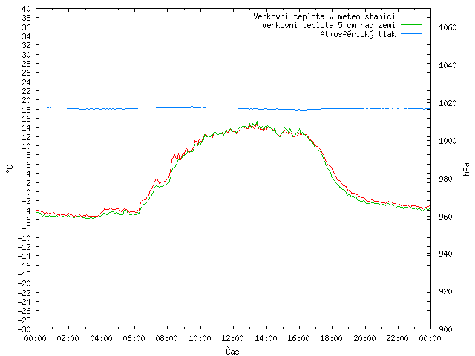Click the 1040 pressure axis label

pos(448,66)
